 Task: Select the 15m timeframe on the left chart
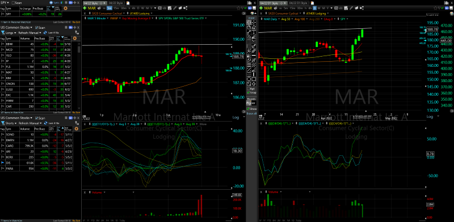[115, 8]
